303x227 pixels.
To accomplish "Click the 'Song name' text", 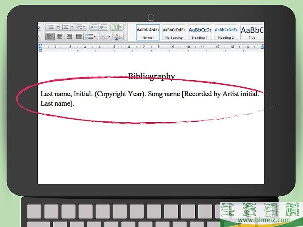I will coord(164,94).
